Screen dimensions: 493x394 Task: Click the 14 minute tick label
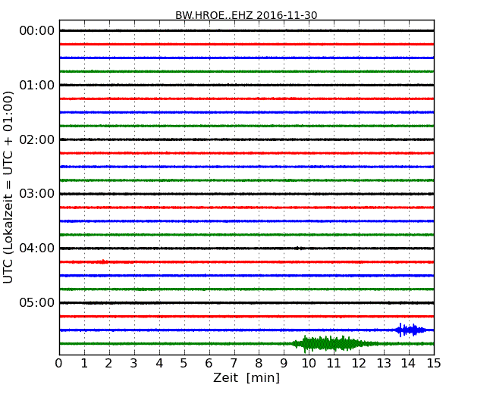409,364
